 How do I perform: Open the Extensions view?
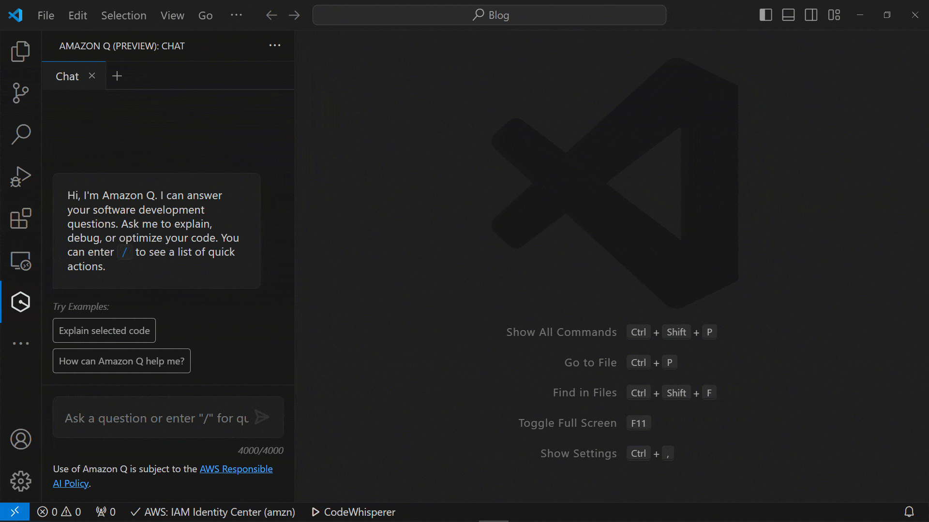20,218
